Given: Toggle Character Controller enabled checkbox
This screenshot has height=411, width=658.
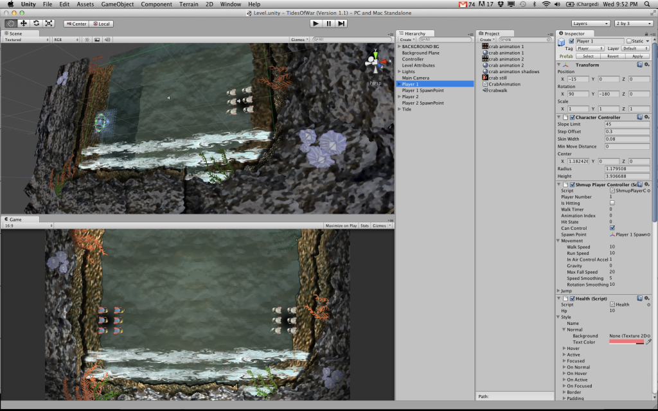Looking at the screenshot, I should tap(573, 118).
